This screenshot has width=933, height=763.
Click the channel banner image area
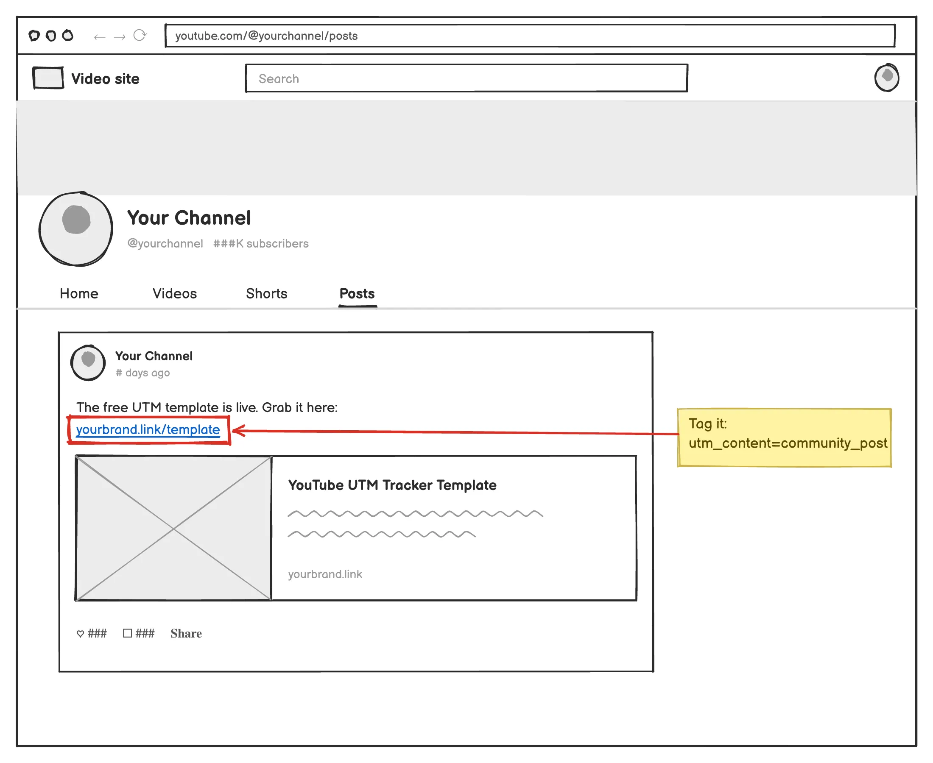click(x=466, y=148)
